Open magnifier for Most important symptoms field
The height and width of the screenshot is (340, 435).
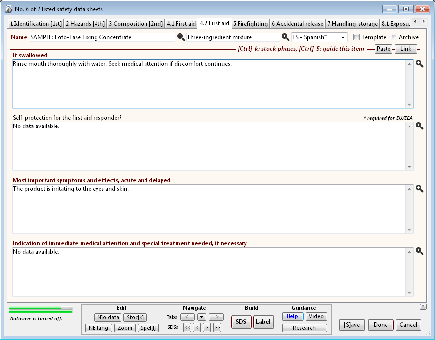(x=419, y=189)
